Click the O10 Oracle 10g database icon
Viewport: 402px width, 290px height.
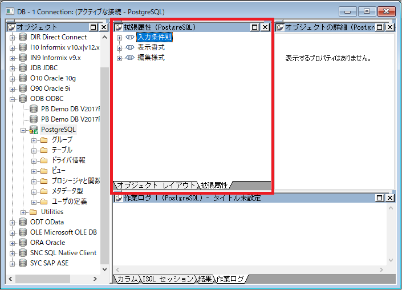[x=22, y=78]
